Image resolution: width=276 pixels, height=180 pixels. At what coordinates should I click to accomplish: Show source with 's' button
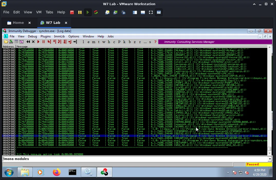(x=150, y=42)
